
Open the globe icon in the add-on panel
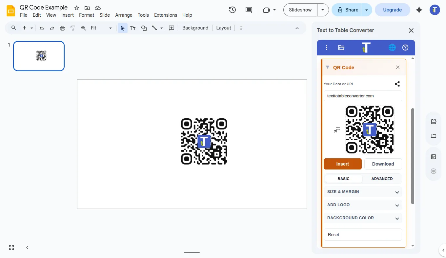[392, 47]
